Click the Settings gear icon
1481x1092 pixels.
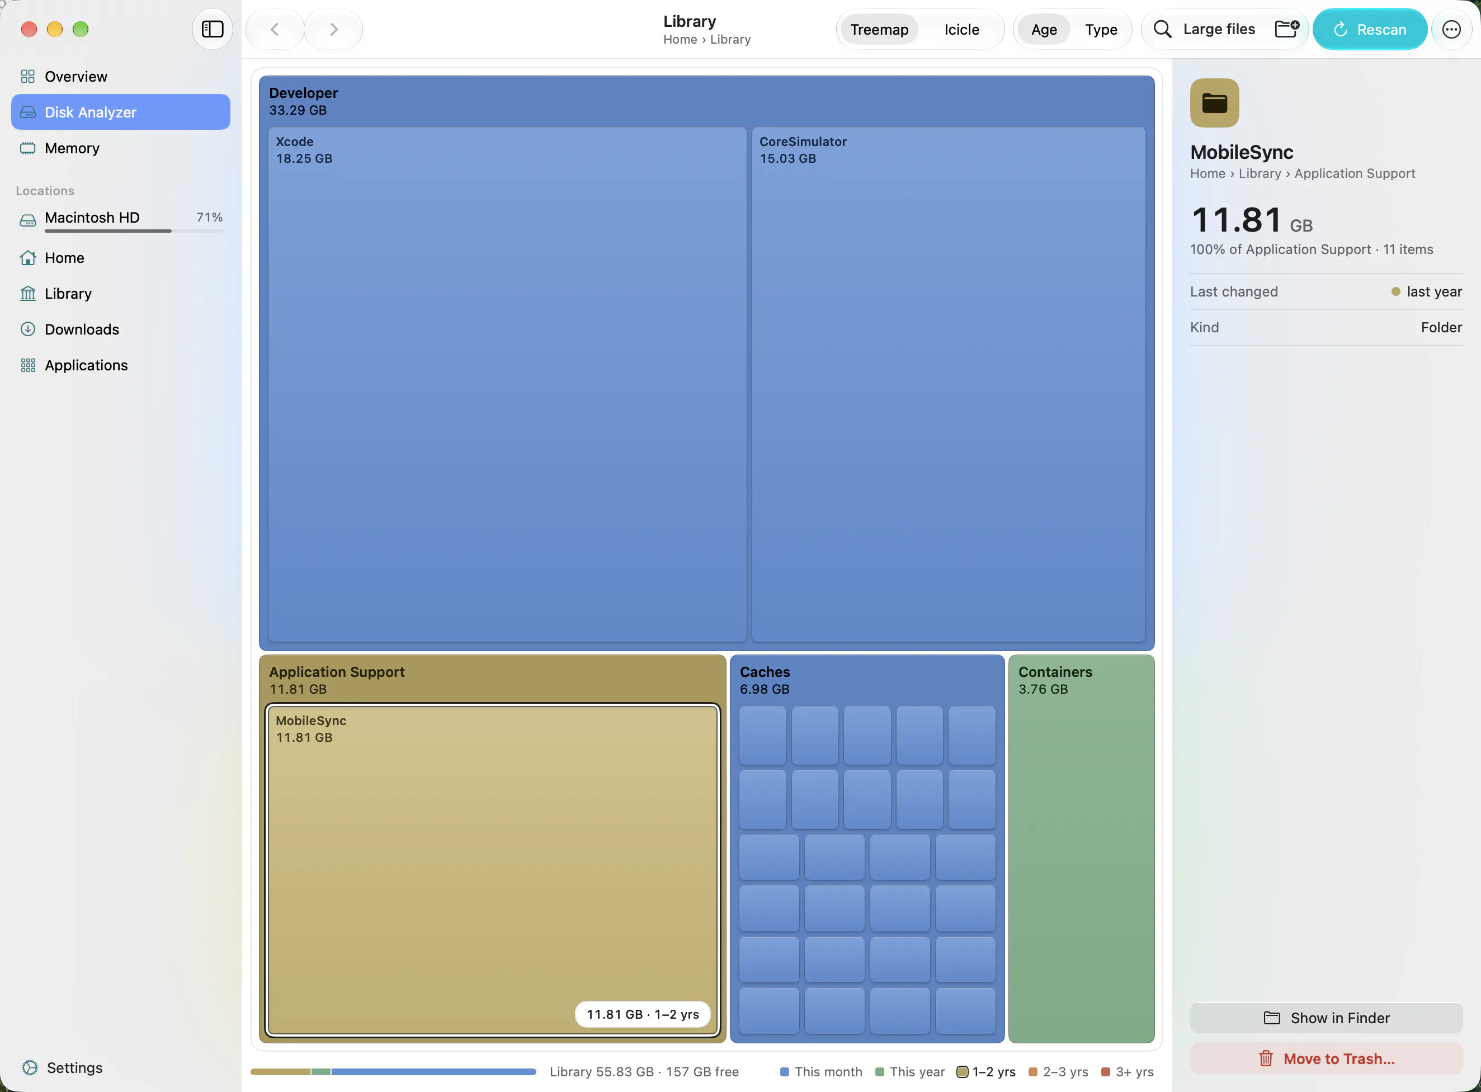[30, 1067]
